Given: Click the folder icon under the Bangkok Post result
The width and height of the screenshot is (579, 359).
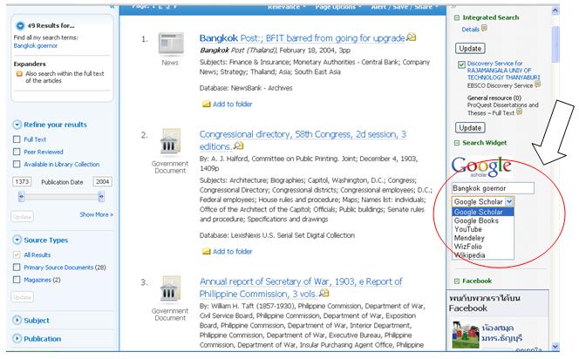Looking at the screenshot, I should pos(206,104).
